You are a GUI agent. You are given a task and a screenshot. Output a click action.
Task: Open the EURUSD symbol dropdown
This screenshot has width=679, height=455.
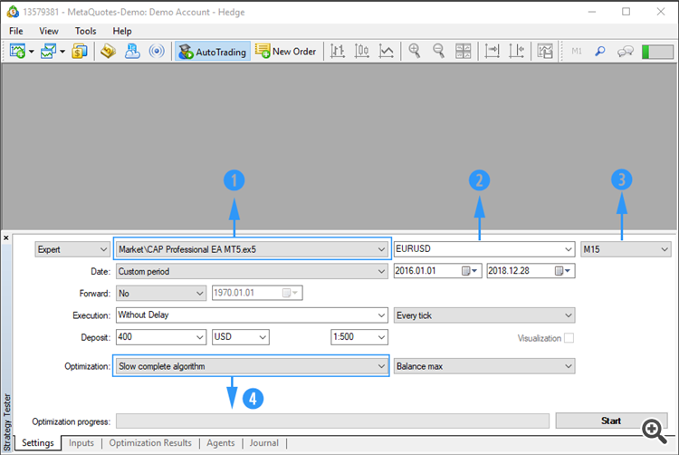coord(484,248)
